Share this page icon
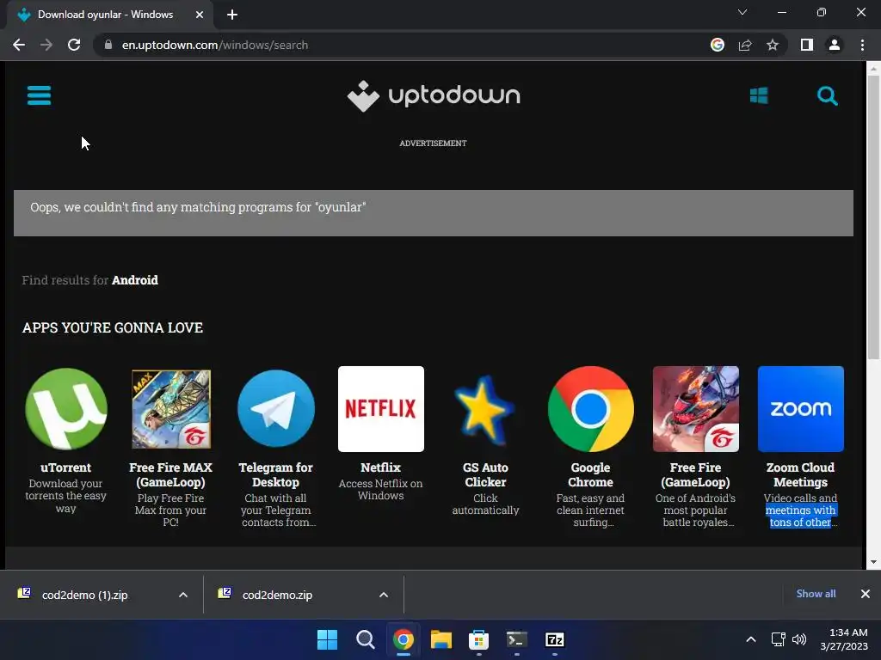The height and width of the screenshot is (660, 881). 745,45
